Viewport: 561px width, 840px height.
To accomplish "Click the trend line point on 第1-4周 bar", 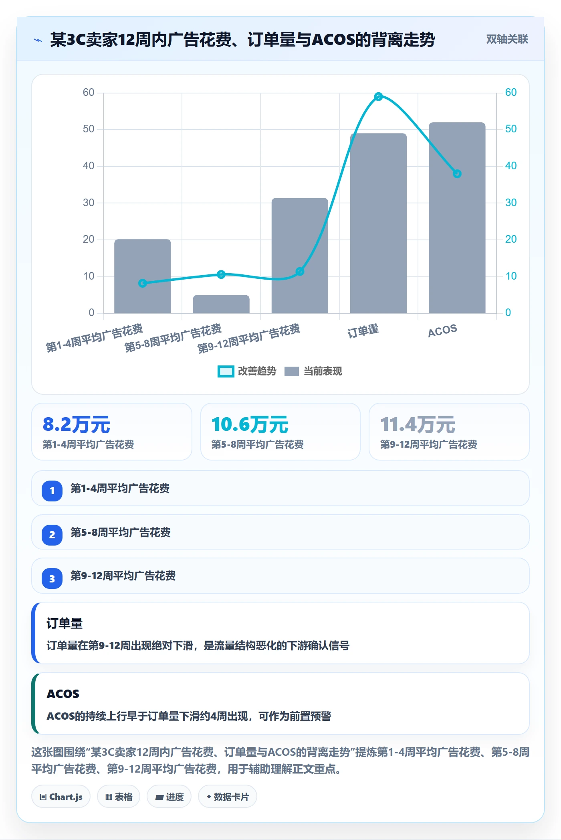I will [x=143, y=283].
